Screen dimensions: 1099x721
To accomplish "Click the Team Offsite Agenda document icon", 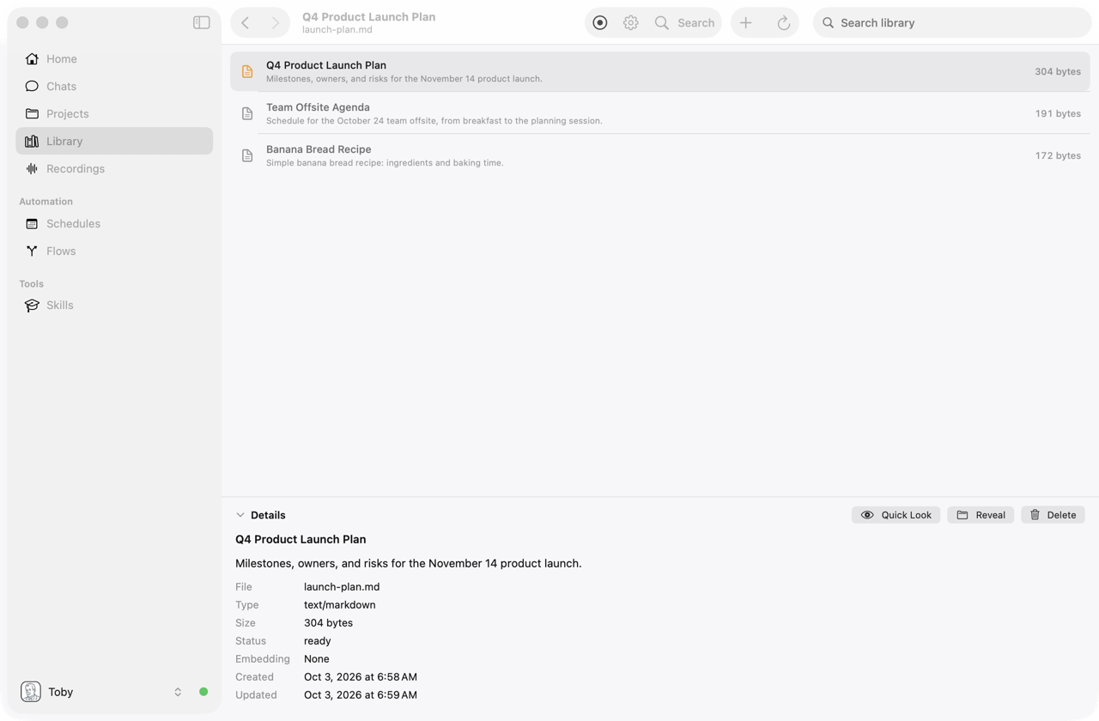I will point(247,113).
